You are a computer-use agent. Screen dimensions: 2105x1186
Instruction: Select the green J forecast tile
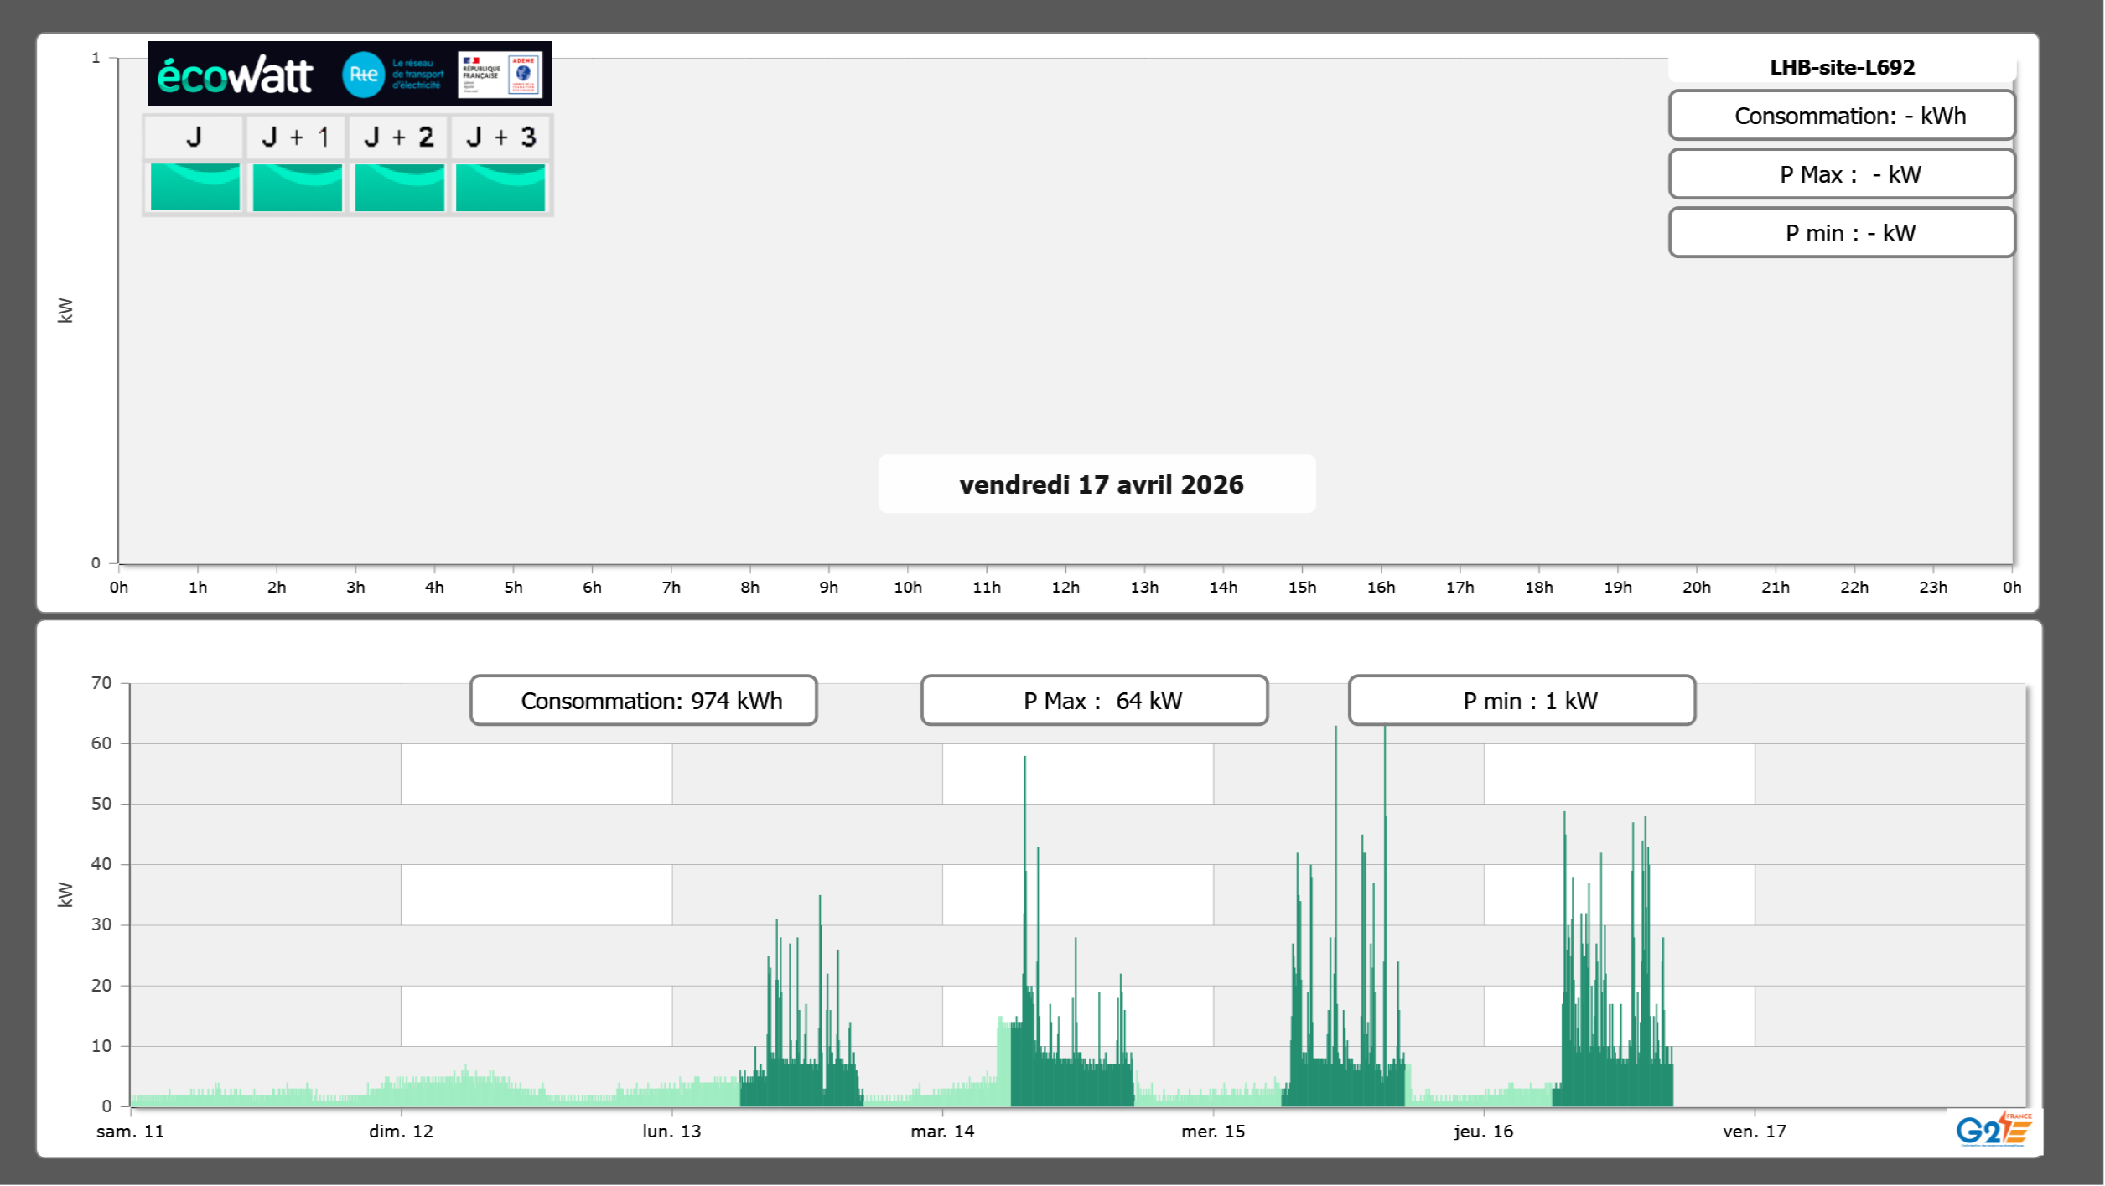195,187
